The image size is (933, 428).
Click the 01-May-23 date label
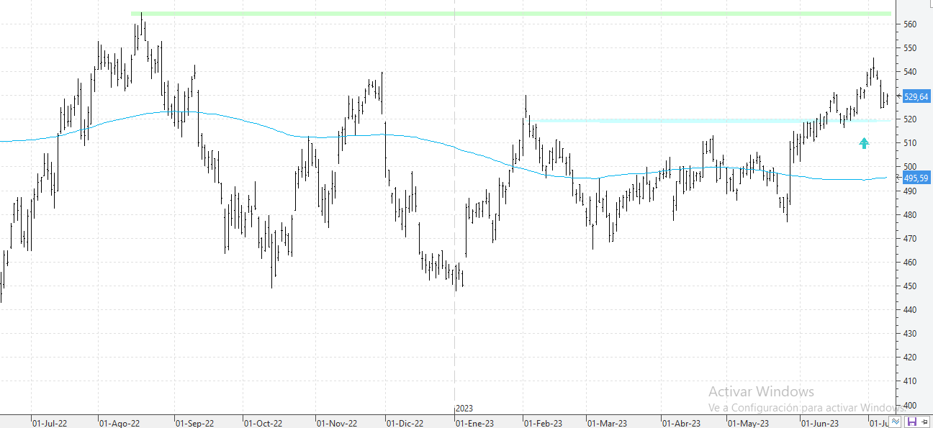click(749, 424)
